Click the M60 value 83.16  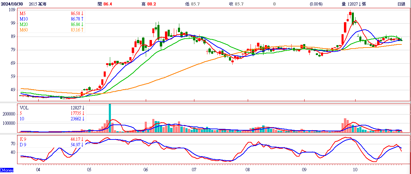point(75,30)
